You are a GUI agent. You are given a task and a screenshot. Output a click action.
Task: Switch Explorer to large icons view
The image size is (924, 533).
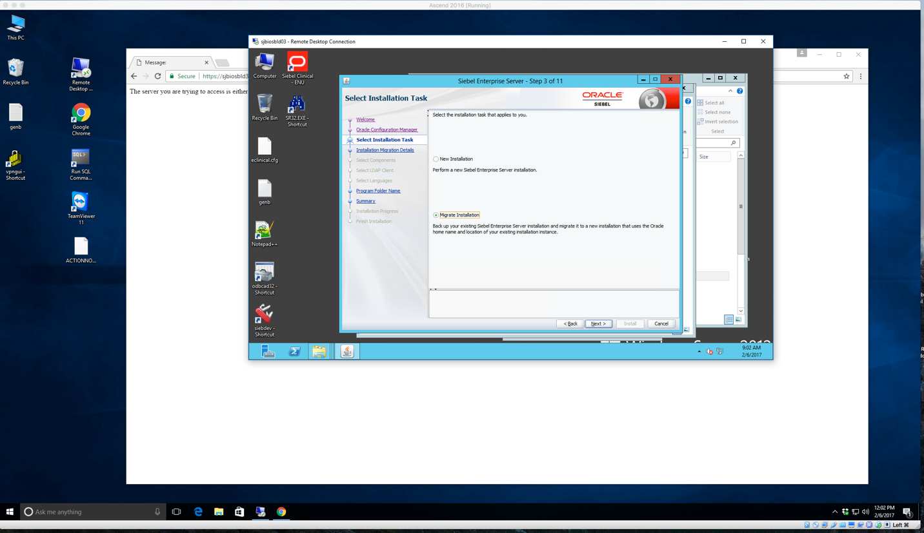739,320
